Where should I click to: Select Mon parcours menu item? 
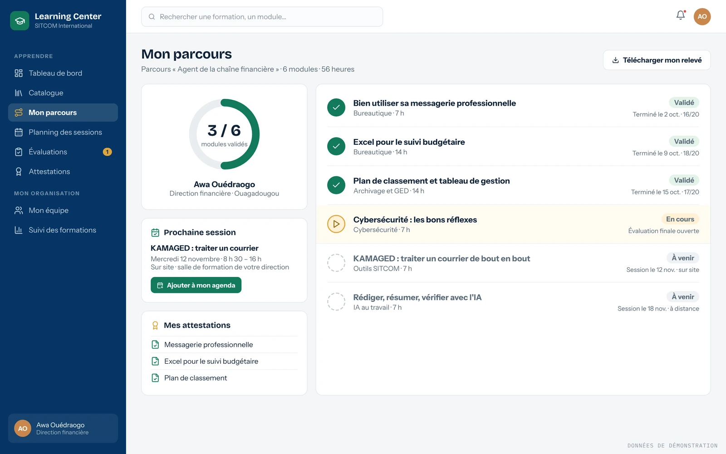[x=63, y=113]
